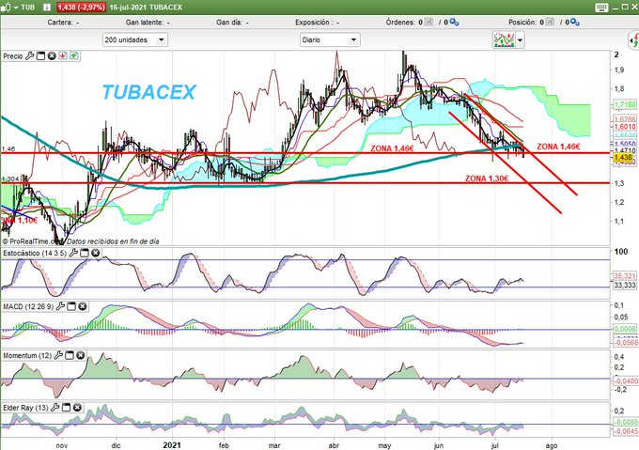Open the Diario timeframe dropdown
The image size is (639, 450).
coord(330,39)
